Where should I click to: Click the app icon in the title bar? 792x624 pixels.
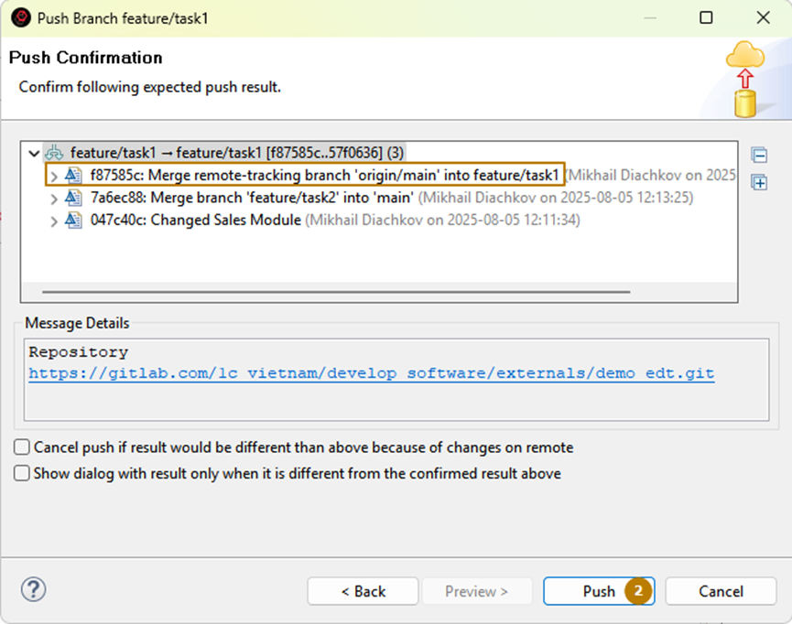coord(18,17)
